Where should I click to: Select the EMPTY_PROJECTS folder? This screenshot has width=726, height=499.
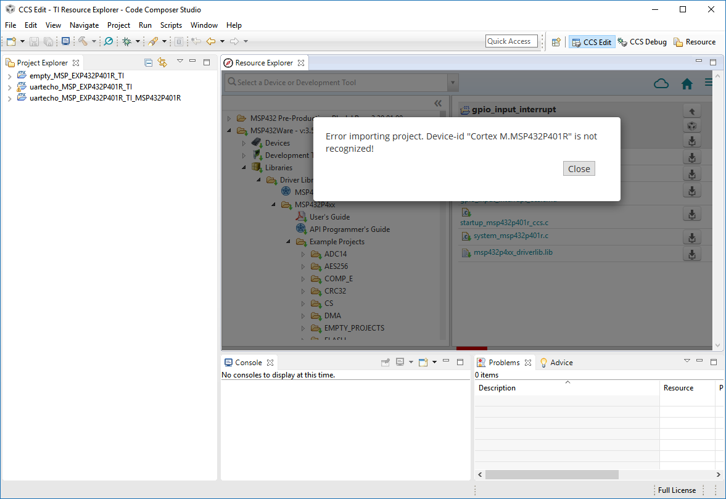354,328
